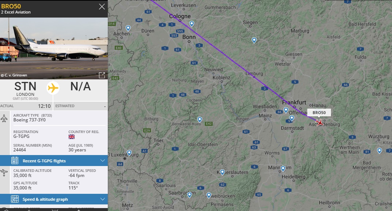Click the airport pin beside Mannheim
This screenshot has height=211, width=392.
tap(283, 169)
